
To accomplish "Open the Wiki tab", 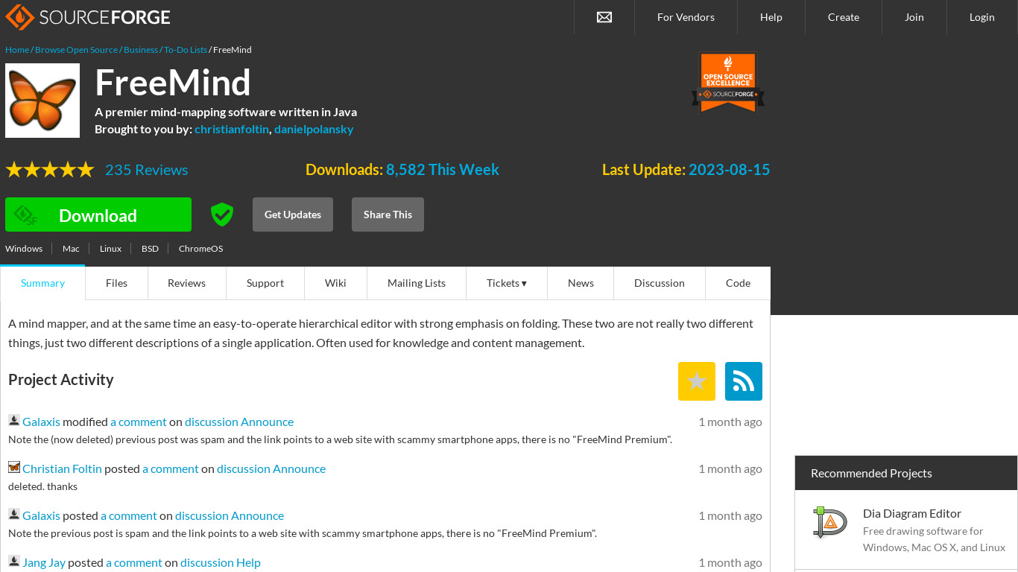I will click(x=335, y=283).
